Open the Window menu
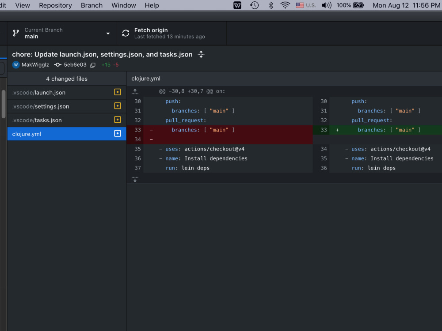Viewport: 442px width, 331px height. [x=123, y=5]
